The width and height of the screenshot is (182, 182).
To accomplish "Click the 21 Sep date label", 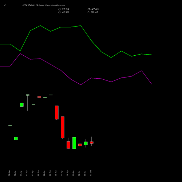I will [44, 173].
